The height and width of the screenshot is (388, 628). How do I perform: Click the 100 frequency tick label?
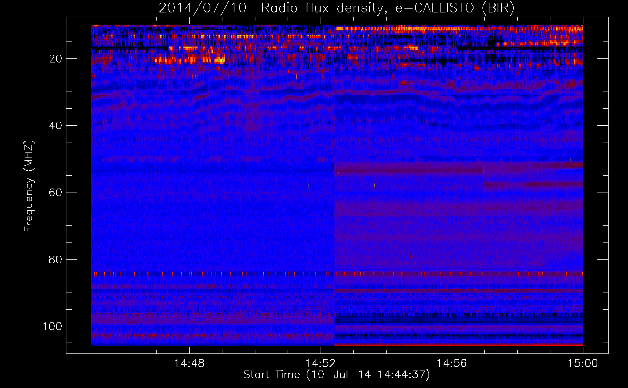(52, 326)
